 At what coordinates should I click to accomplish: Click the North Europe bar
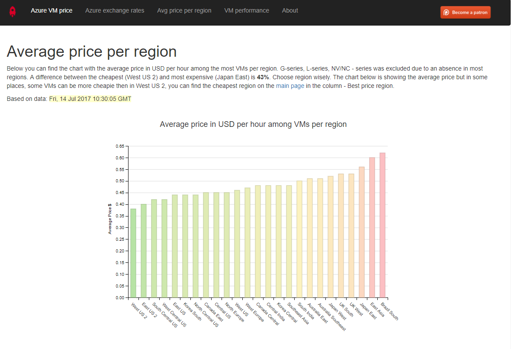pyautogui.click(x=227, y=245)
